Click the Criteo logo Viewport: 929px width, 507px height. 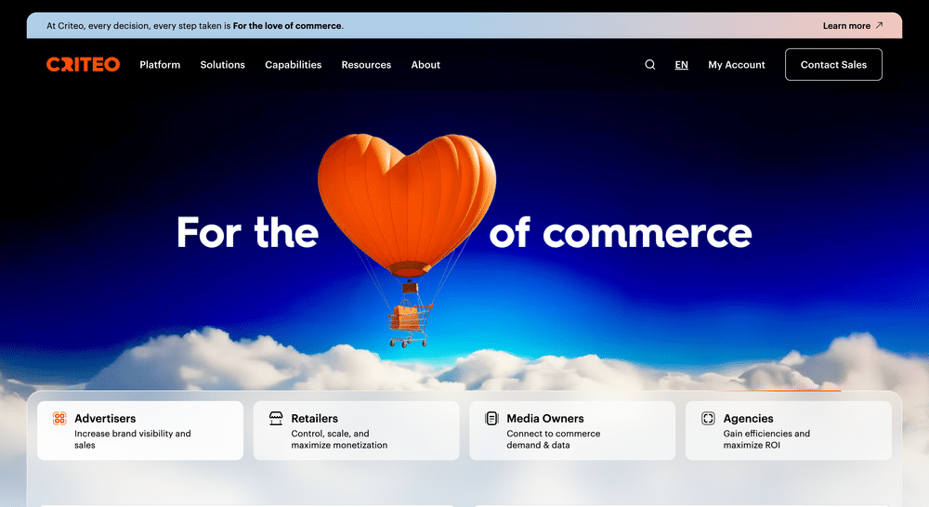[x=83, y=65]
